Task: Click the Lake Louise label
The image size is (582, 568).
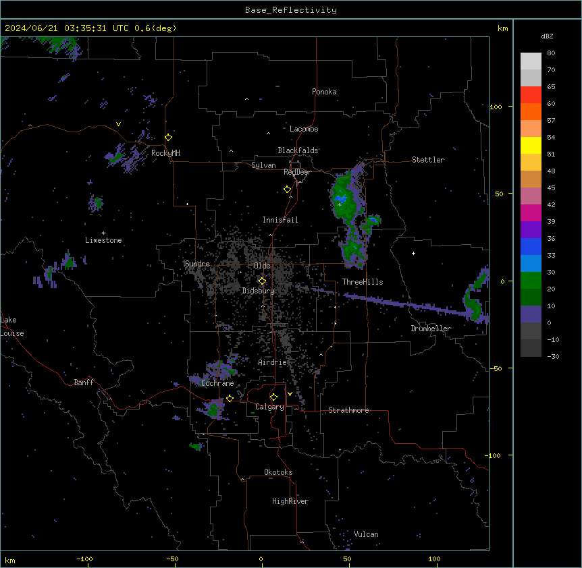Action: [x=11, y=326]
